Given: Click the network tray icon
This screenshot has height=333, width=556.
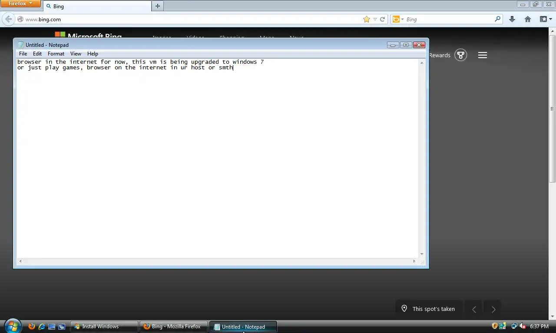Looking at the screenshot, I should tap(514, 326).
